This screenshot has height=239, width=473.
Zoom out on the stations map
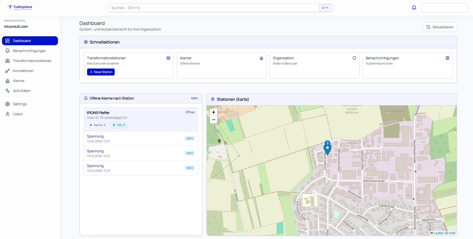pos(214,120)
